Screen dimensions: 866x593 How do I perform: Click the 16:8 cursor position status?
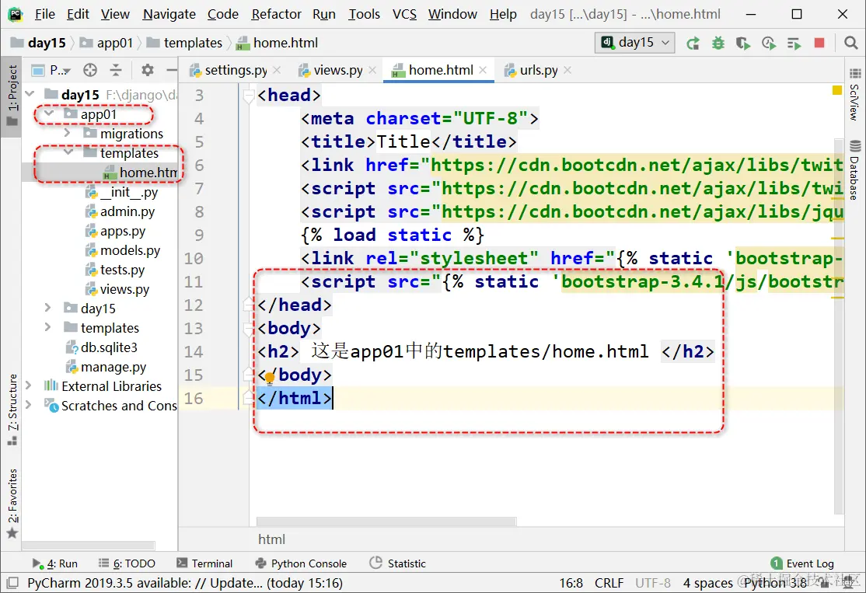(x=571, y=583)
